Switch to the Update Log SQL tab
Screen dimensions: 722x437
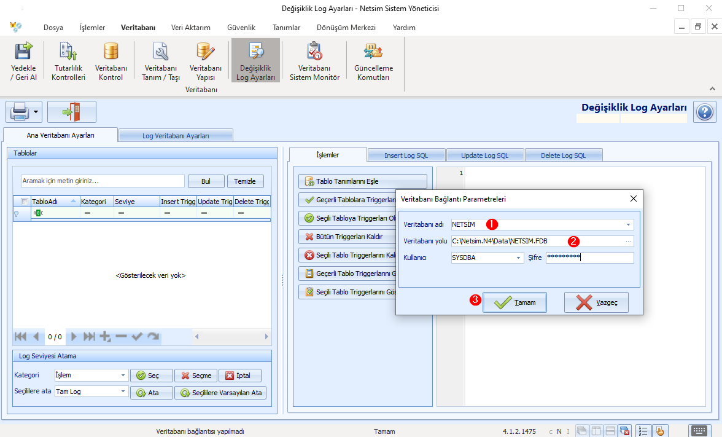pyautogui.click(x=485, y=156)
